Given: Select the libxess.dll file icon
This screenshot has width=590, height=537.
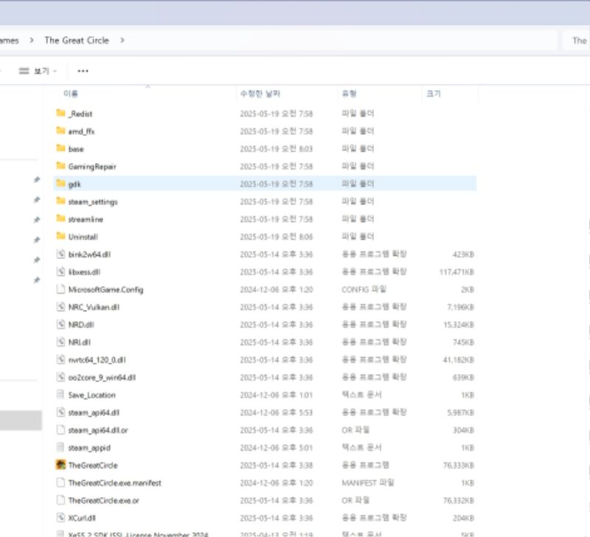Looking at the screenshot, I should (60, 271).
